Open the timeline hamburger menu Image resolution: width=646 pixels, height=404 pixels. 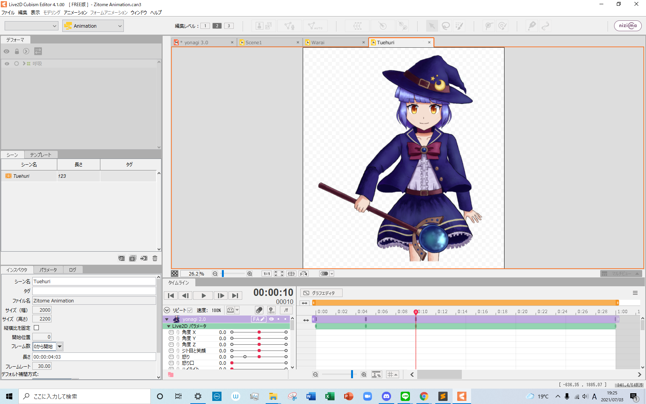click(x=635, y=293)
